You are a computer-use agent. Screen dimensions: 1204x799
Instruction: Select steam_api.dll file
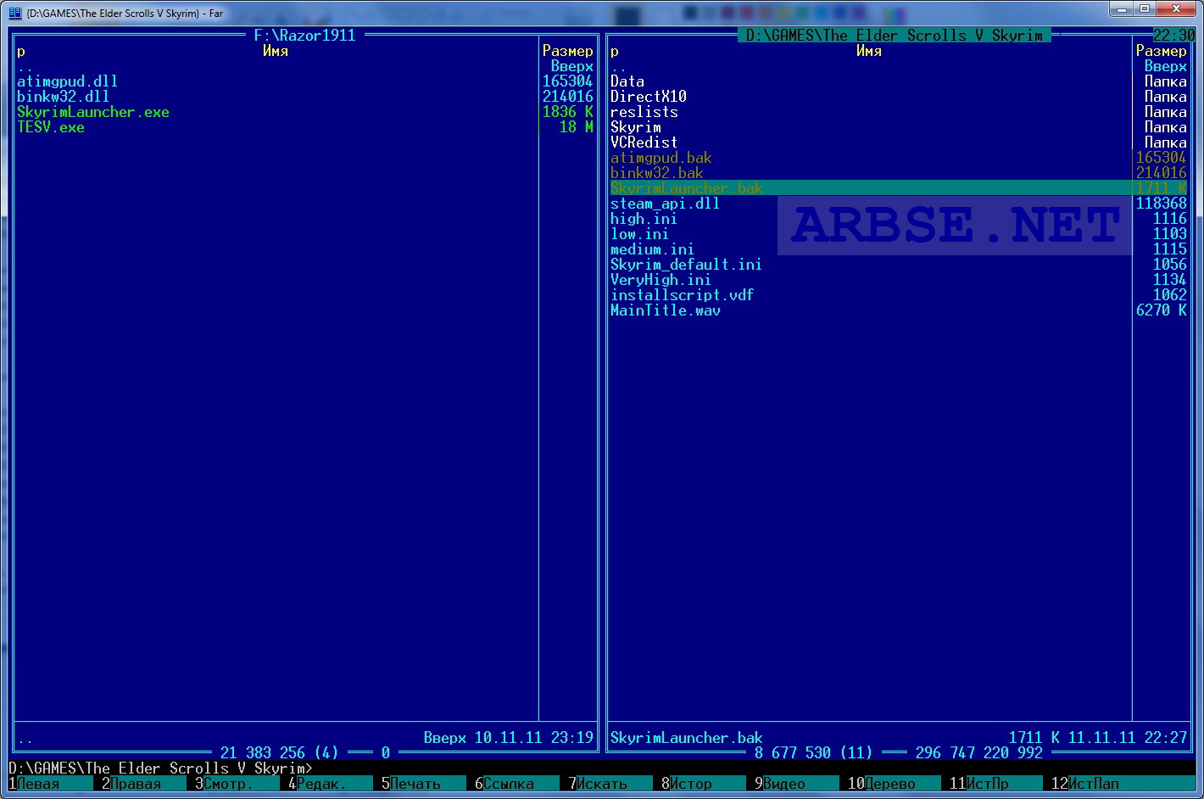tap(666, 204)
